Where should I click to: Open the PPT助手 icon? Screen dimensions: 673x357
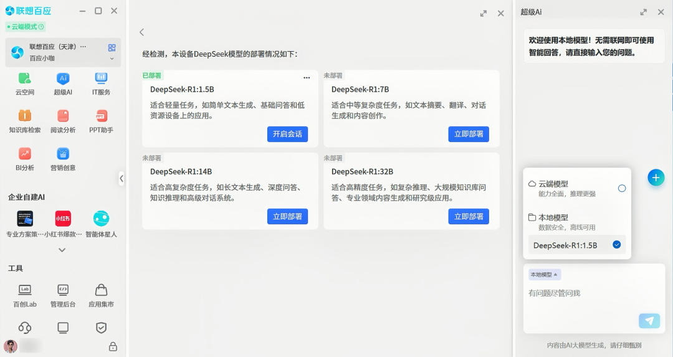[102, 116]
